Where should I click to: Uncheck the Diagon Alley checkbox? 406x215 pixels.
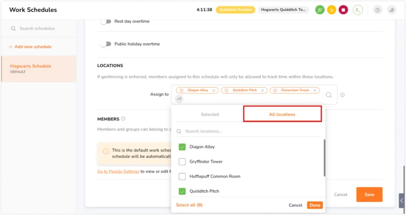[182, 147]
